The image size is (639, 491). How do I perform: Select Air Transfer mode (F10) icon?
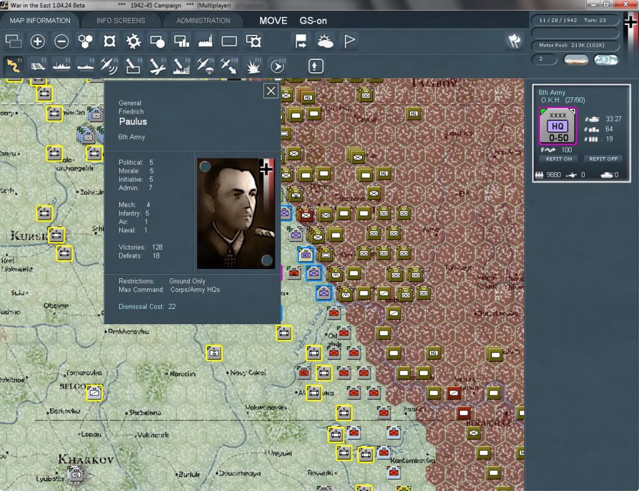[x=229, y=66]
